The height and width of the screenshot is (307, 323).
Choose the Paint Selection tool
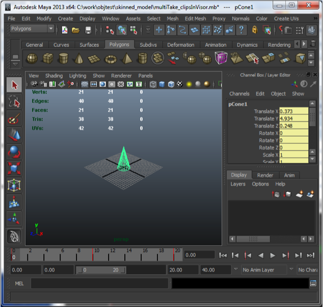(x=14, y=119)
